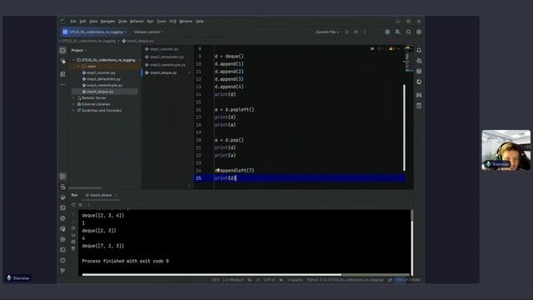This screenshot has width=533, height=300.
Task: Switch to step1_counter.py editor tab
Action: tap(164, 49)
